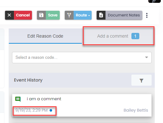Screen dimensions: 163x123
Task: Click the X icon beside Cancel
Action: pyautogui.click(x=9, y=15)
